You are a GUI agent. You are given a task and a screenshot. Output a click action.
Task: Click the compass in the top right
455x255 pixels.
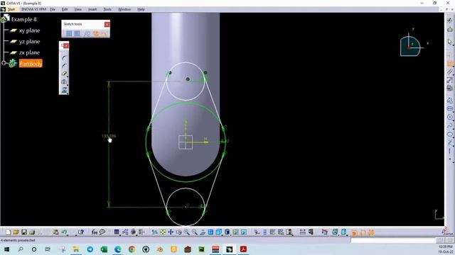(410, 45)
